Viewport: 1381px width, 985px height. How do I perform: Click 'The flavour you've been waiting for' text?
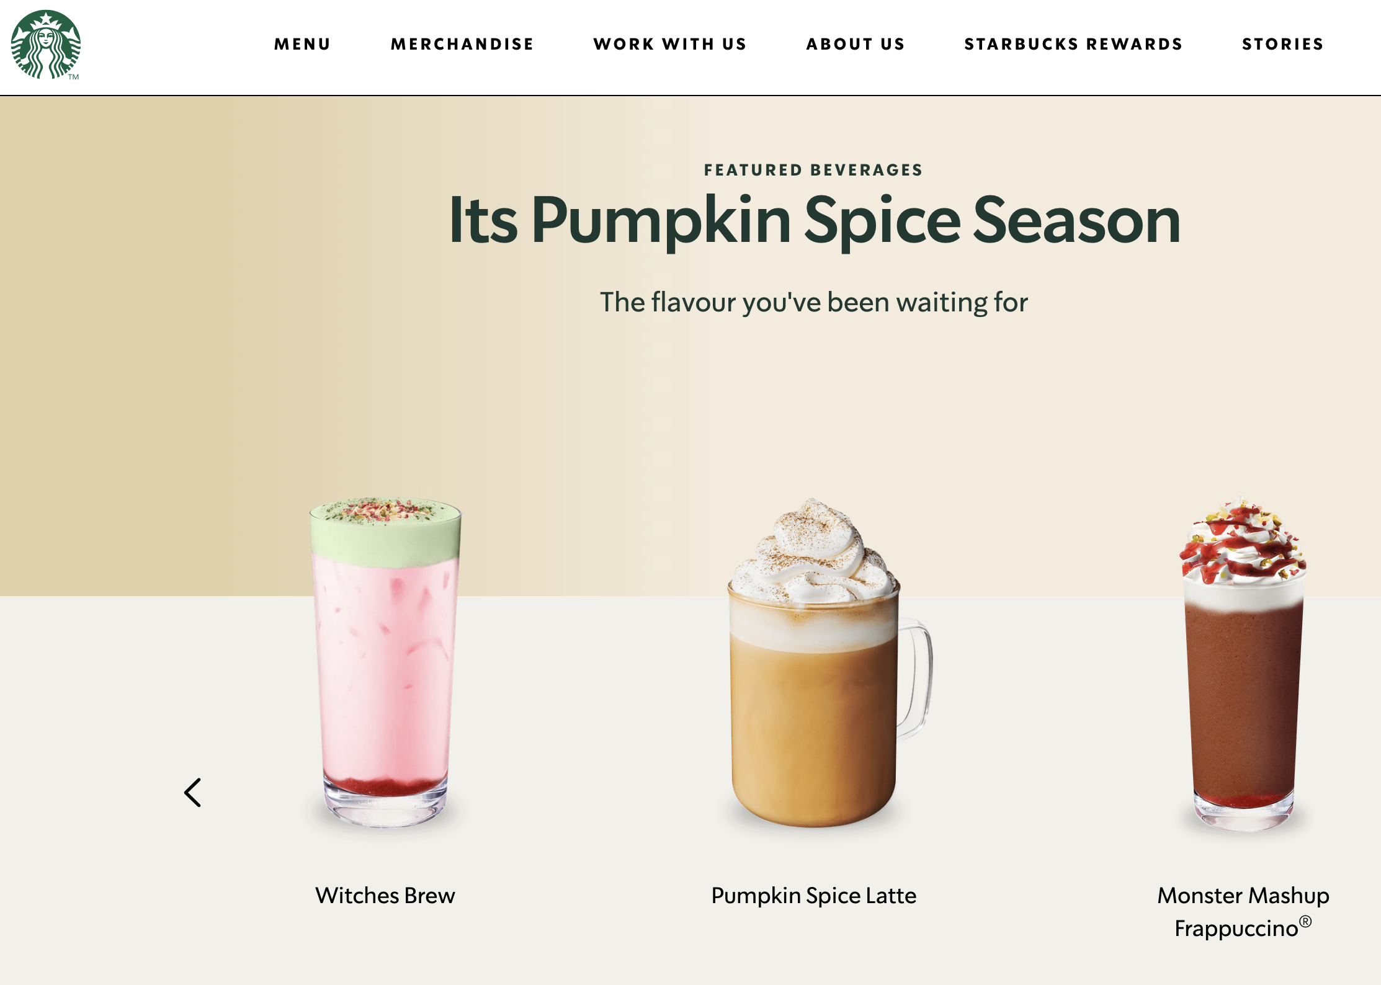[814, 302]
